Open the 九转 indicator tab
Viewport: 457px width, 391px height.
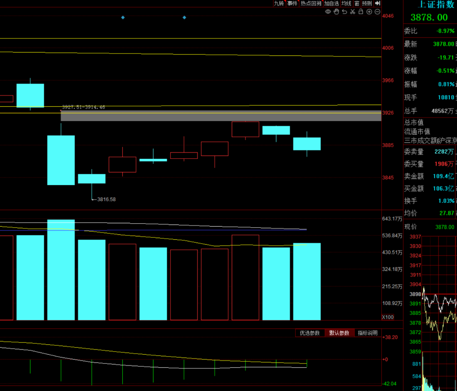pos(279,3)
